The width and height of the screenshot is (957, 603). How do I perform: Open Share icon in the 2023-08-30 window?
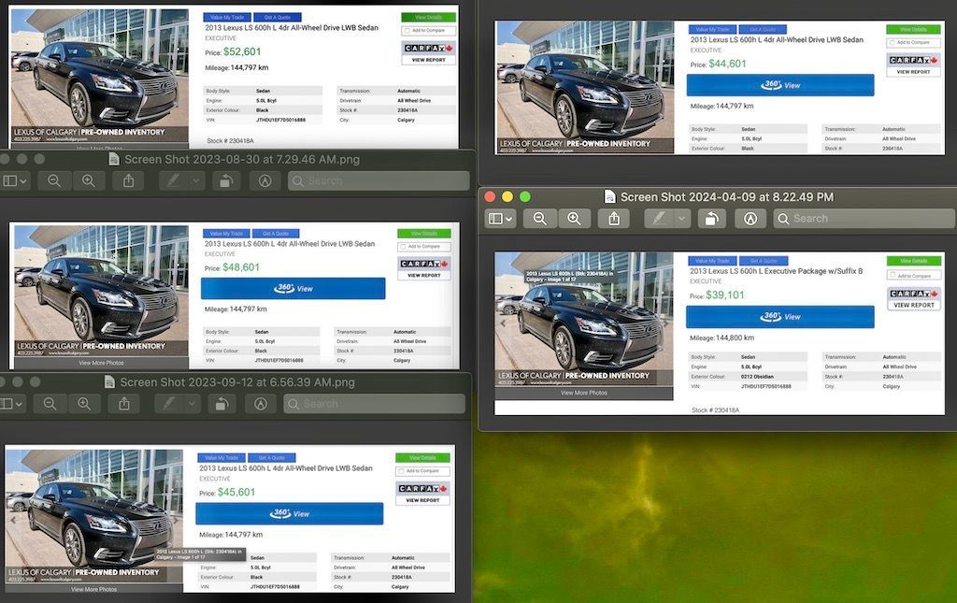point(128,180)
